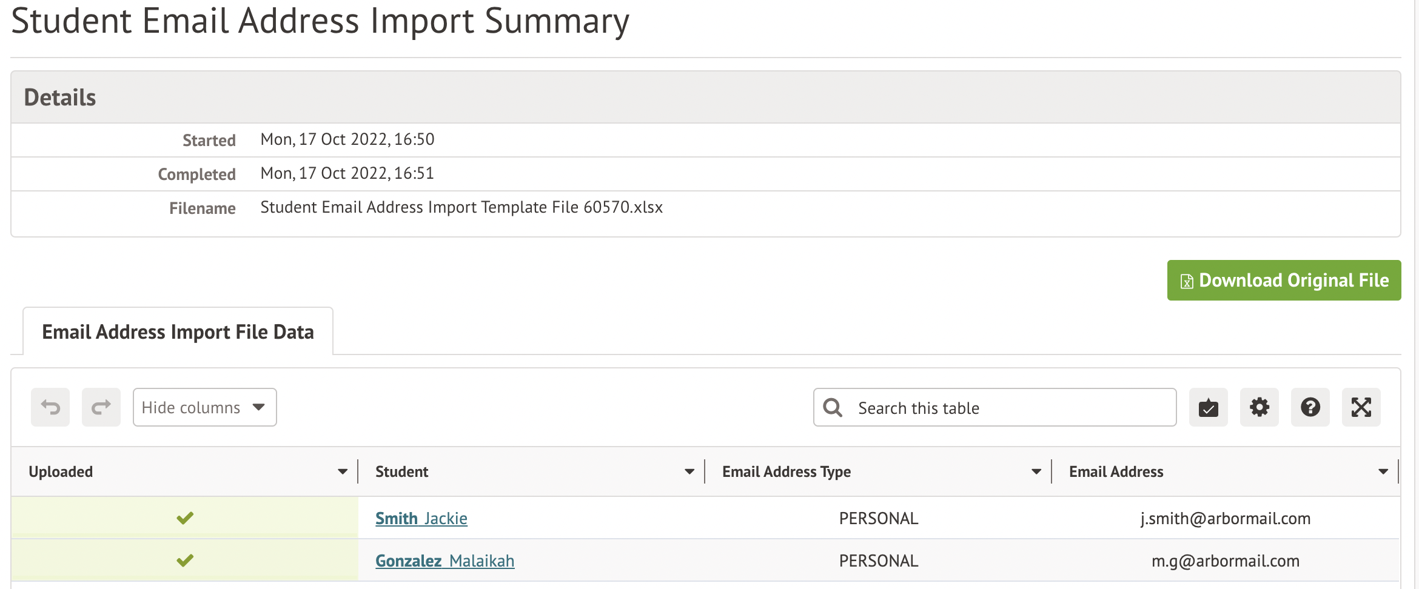
Task: Click the magnifier search icon
Action: pyautogui.click(x=833, y=408)
